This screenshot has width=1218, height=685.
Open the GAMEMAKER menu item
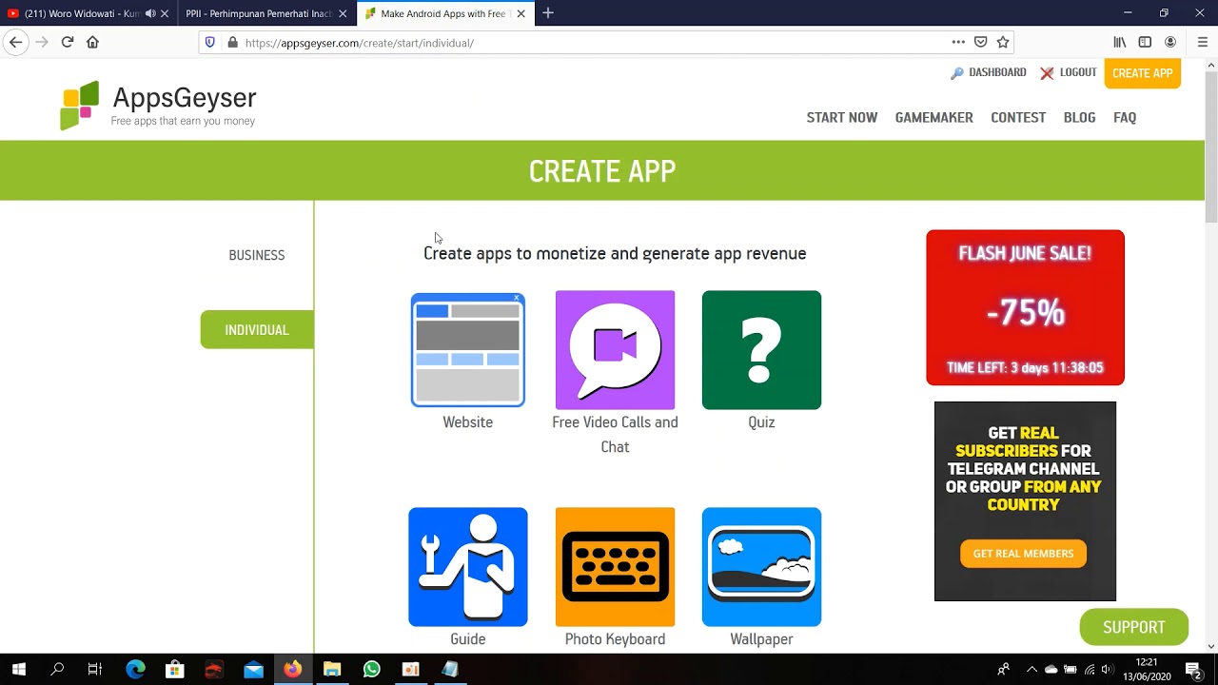point(934,118)
